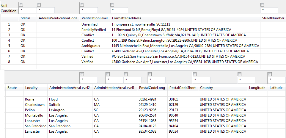Click the Condition field under Status checkbox

click(x=27, y=11)
